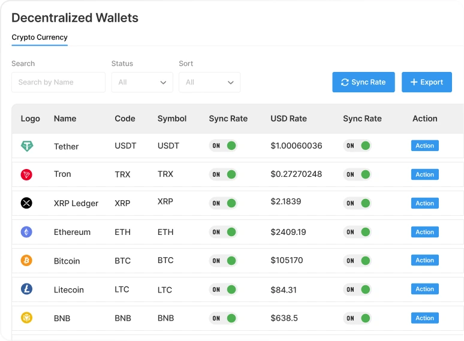Toggle Litecoin's first Sync Rate switch

pyautogui.click(x=223, y=289)
